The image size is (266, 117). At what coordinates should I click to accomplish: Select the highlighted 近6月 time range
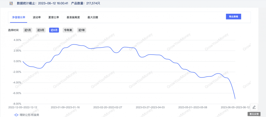[54, 30]
